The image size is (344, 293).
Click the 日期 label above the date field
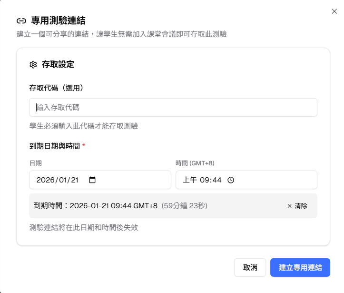point(36,163)
